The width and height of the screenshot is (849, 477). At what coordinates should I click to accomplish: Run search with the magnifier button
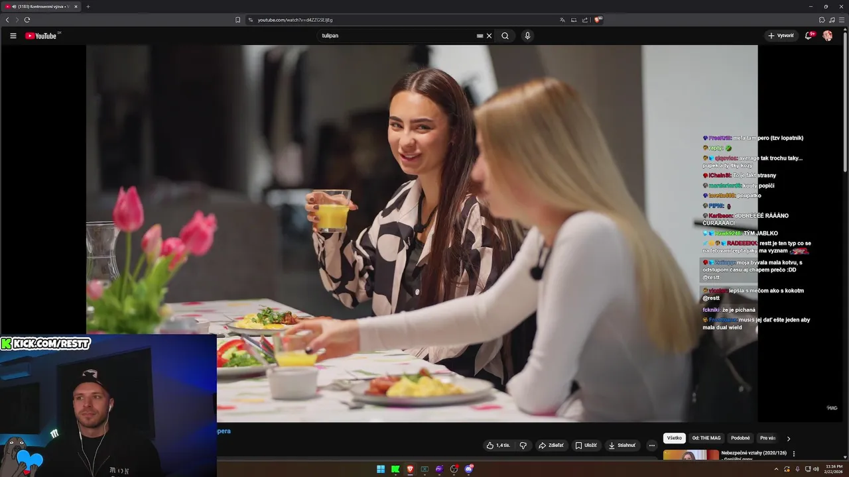[505, 36]
